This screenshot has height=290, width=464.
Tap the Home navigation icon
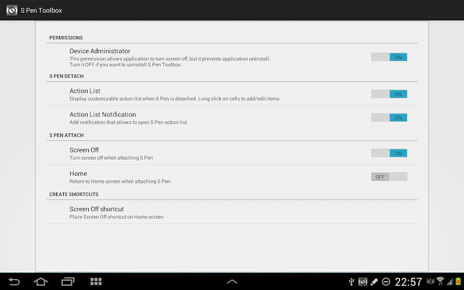[41, 281]
